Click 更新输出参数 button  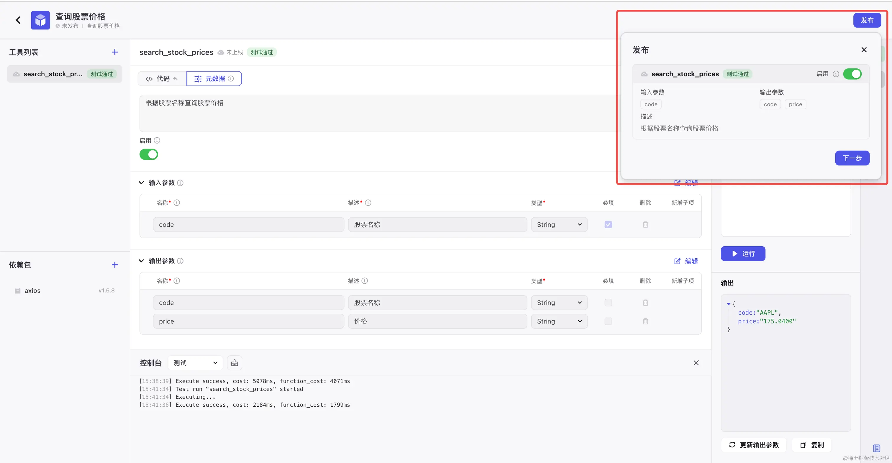[754, 445]
